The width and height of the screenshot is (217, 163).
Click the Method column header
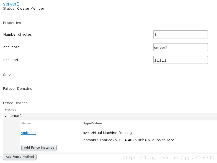[x=11, y=109]
